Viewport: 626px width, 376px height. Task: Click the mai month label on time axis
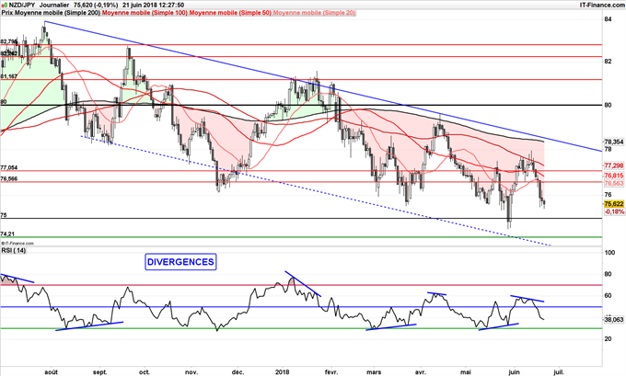click(465, 372)
